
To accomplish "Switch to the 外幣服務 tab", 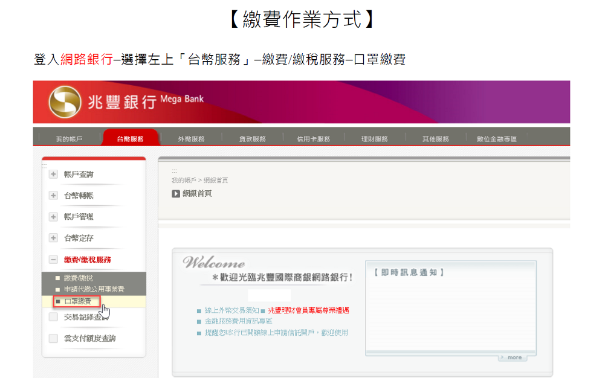I will (192, 139).
